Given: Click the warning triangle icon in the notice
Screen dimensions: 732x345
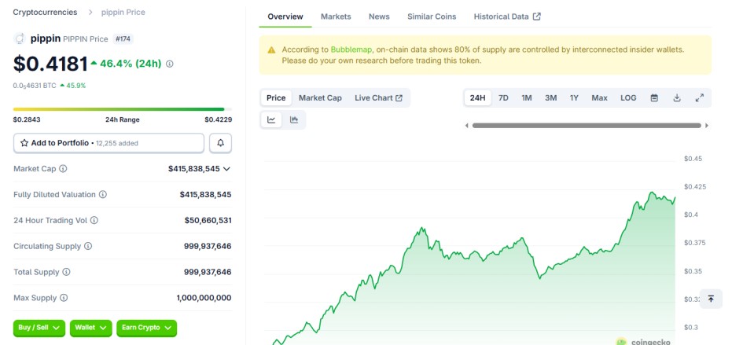Looking at the screenshot, I should [271, 50].
